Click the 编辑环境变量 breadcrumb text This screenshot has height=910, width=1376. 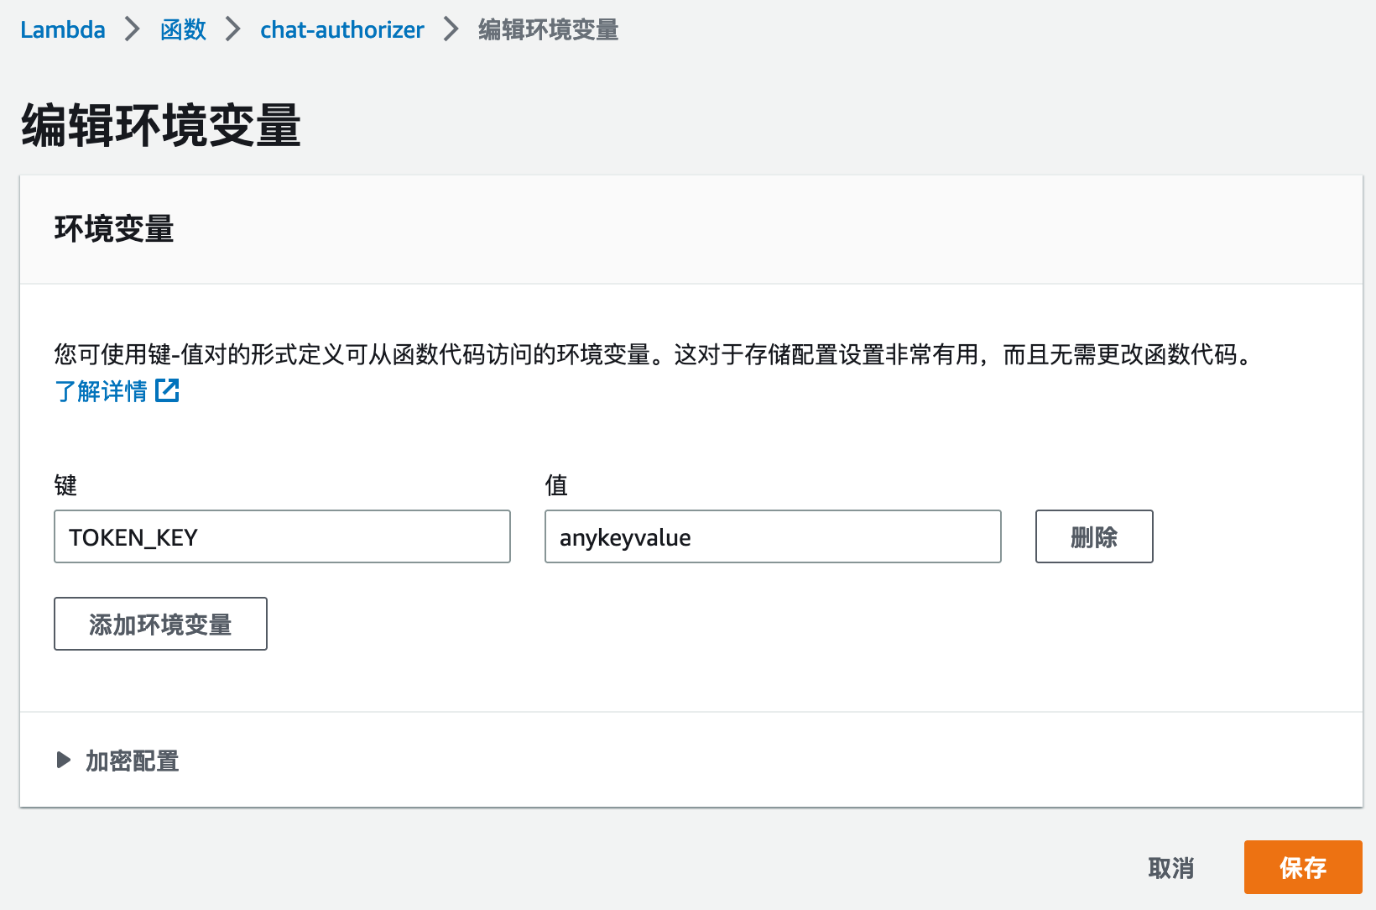[x=549, y=30]
